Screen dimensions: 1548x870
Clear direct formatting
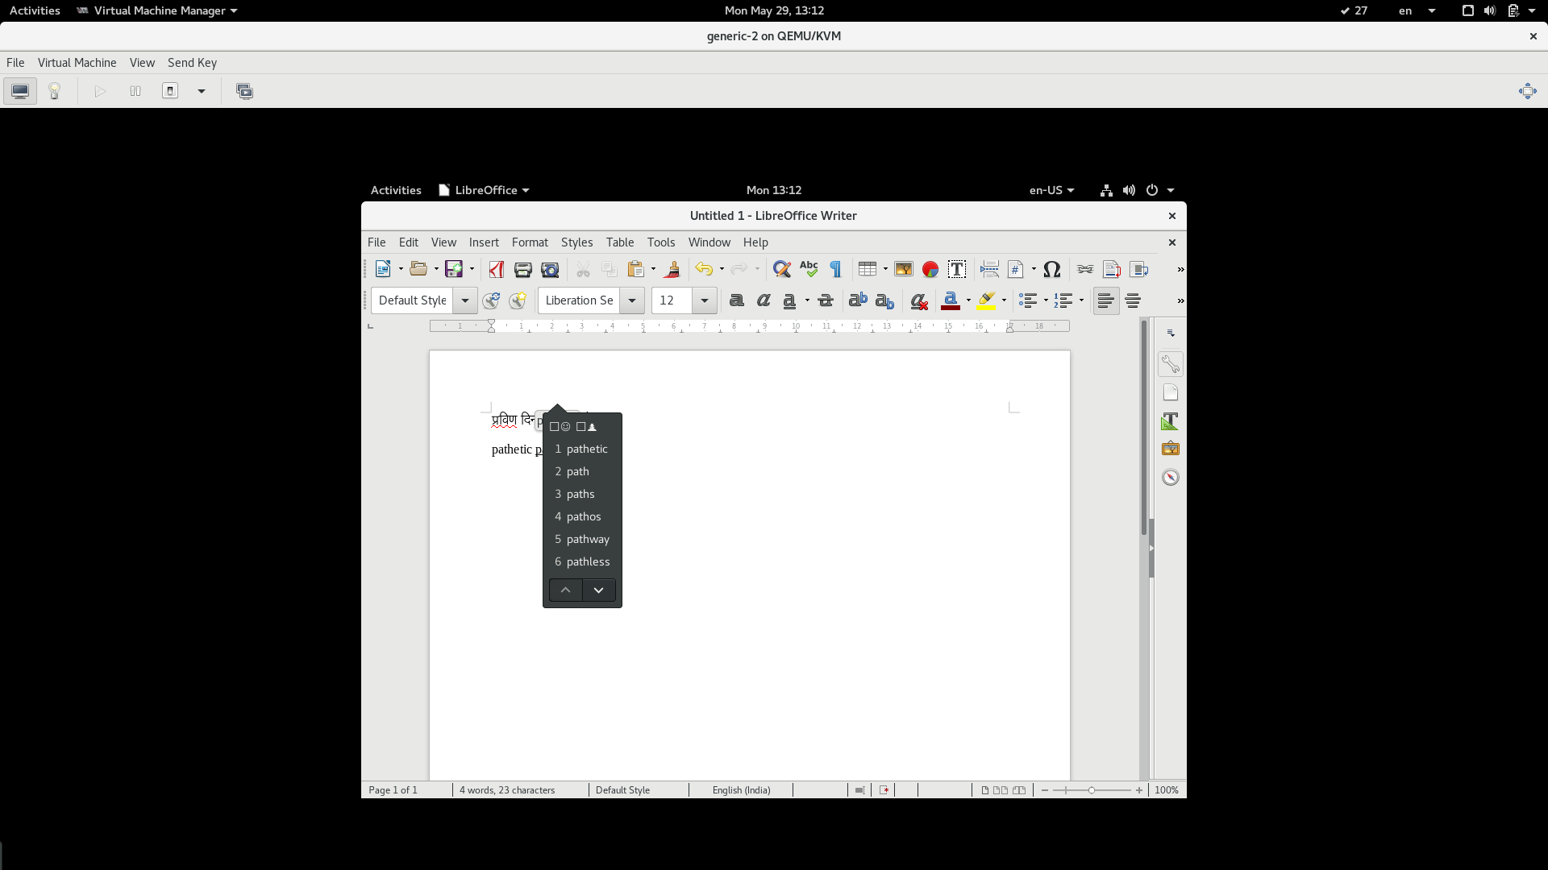(x=918, y=300)
